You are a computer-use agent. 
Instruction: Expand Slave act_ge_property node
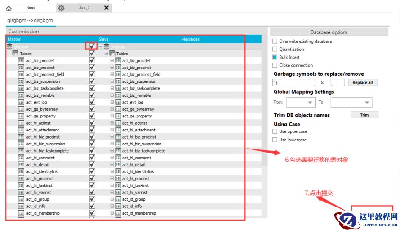point(112,116)
